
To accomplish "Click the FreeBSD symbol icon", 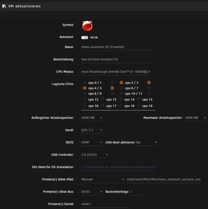I will [x=87, y=26].
